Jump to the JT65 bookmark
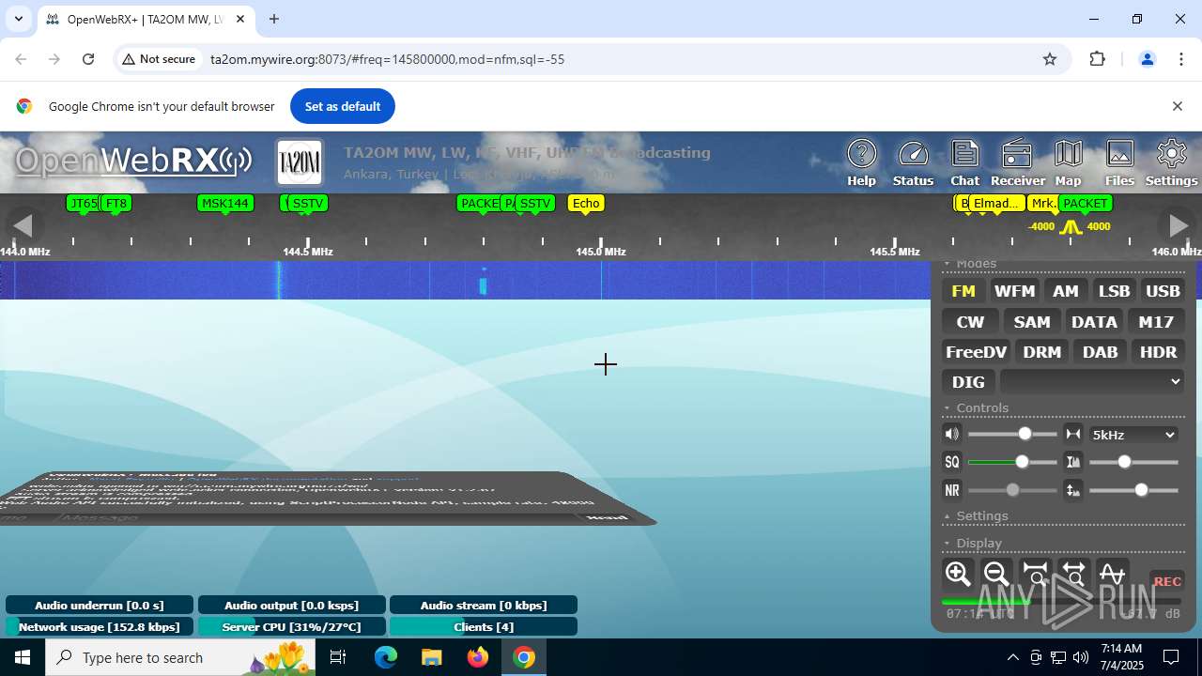Image resolution: width=1202 pixels, height=676 pixels. coord(84,203)
